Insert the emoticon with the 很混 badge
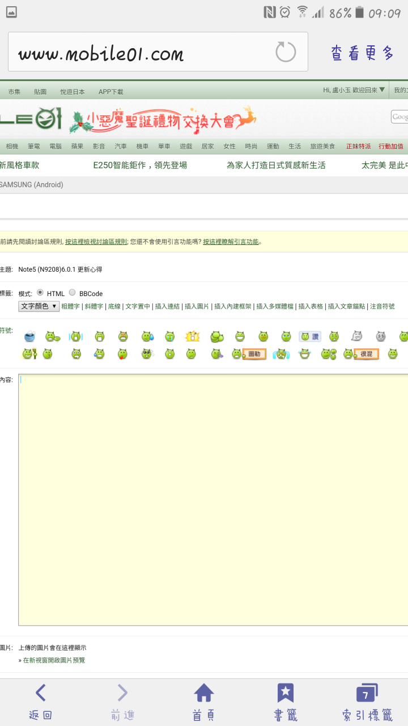 coord(360,354)
